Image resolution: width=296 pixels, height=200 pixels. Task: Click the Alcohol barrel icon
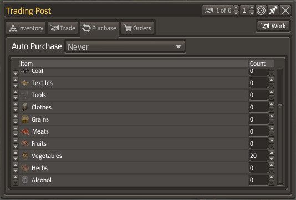pos(25,180)
